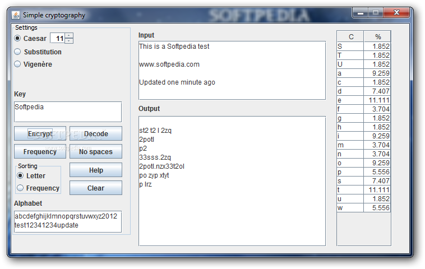Click the Clear button
Viewport: 425px width, 269px height.
96,188
